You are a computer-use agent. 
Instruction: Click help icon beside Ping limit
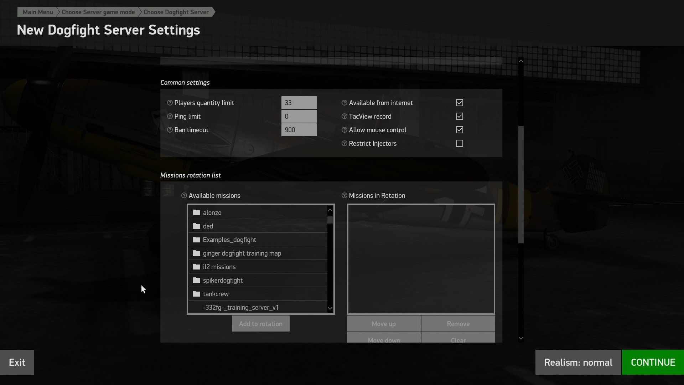170,116
